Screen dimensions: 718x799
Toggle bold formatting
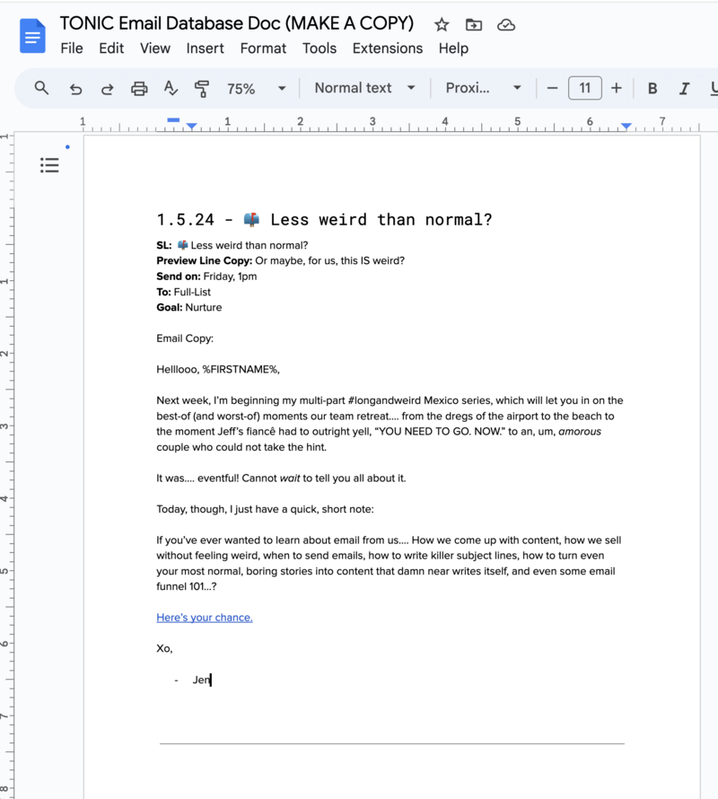pyautogui.click(x=652, y=89)
